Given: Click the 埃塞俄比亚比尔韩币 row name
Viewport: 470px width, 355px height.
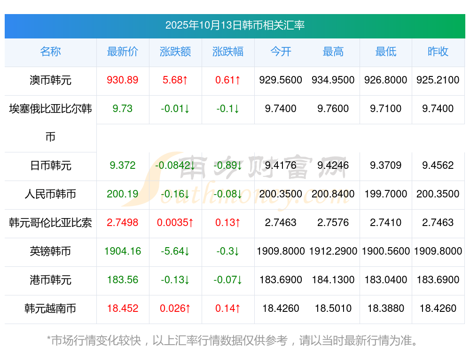Looking at the screenshot, I should (50, 122).
